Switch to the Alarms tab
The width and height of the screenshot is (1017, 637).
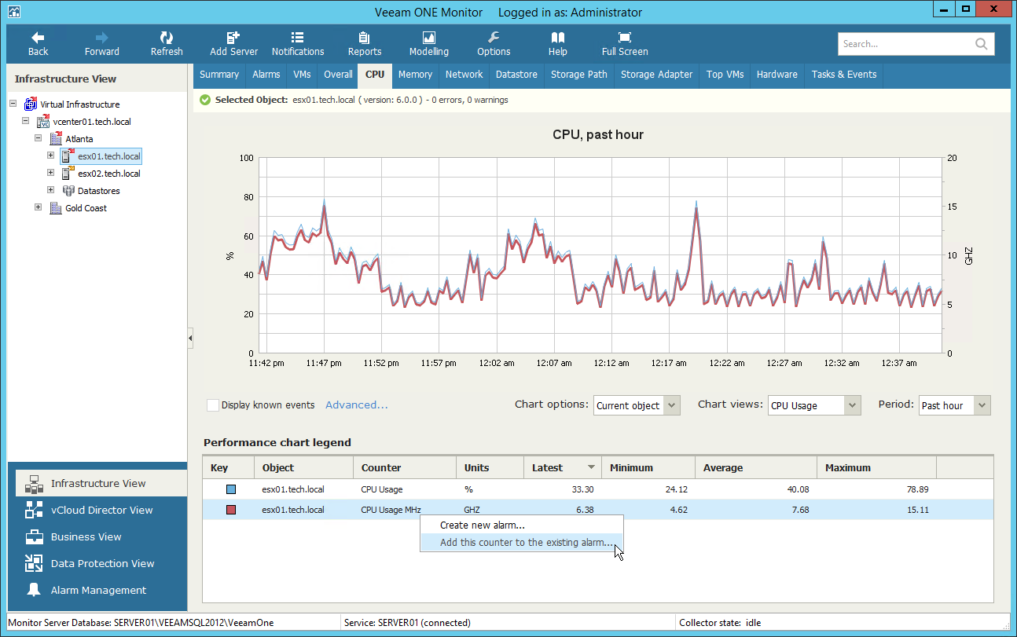coord(266,75)
